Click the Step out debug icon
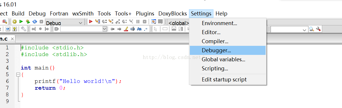Image resolution: width=342 pixels, height=108 pixels. [x=117, y=21]
